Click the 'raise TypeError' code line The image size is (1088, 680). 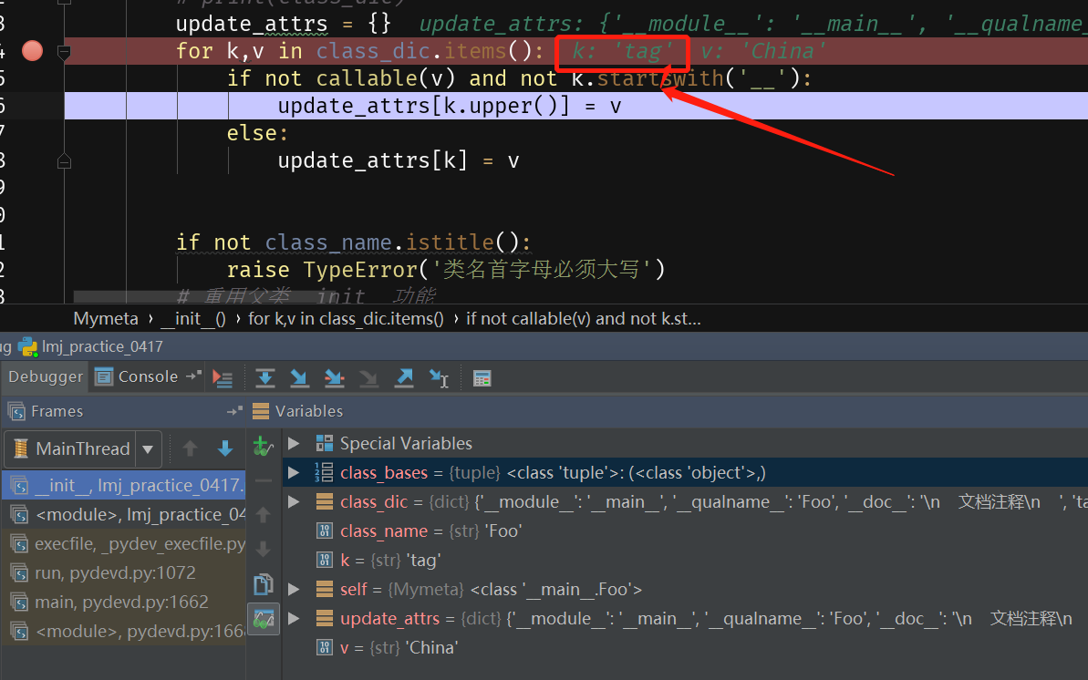[445, 269]
